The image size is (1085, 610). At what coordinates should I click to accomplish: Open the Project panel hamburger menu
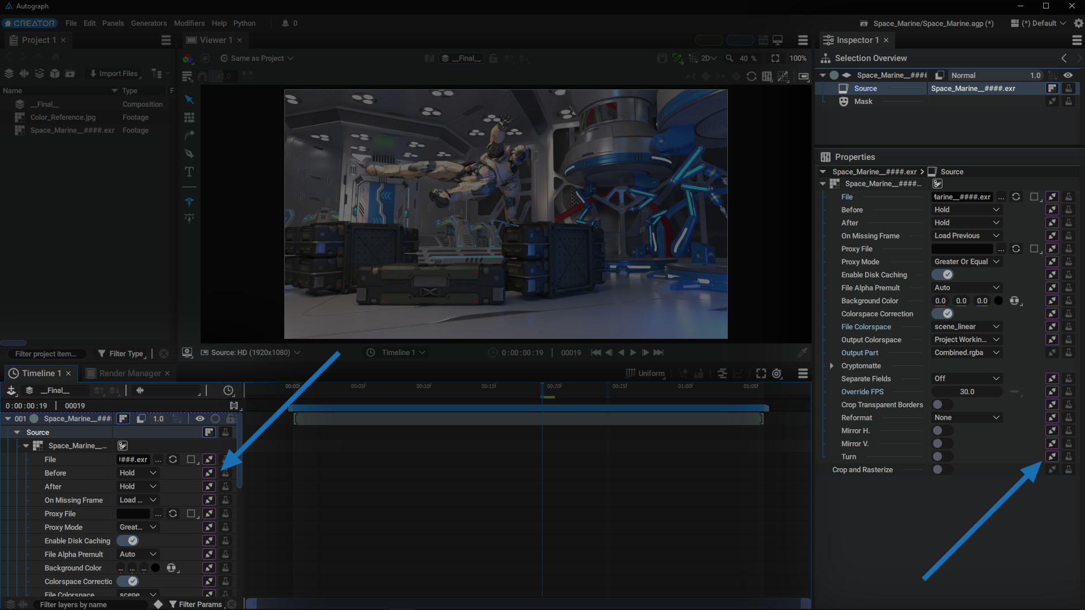[x=166, y=40]
